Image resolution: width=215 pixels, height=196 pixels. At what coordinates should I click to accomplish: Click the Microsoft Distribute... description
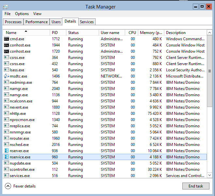pyautogui.click(x=185, y=76)
